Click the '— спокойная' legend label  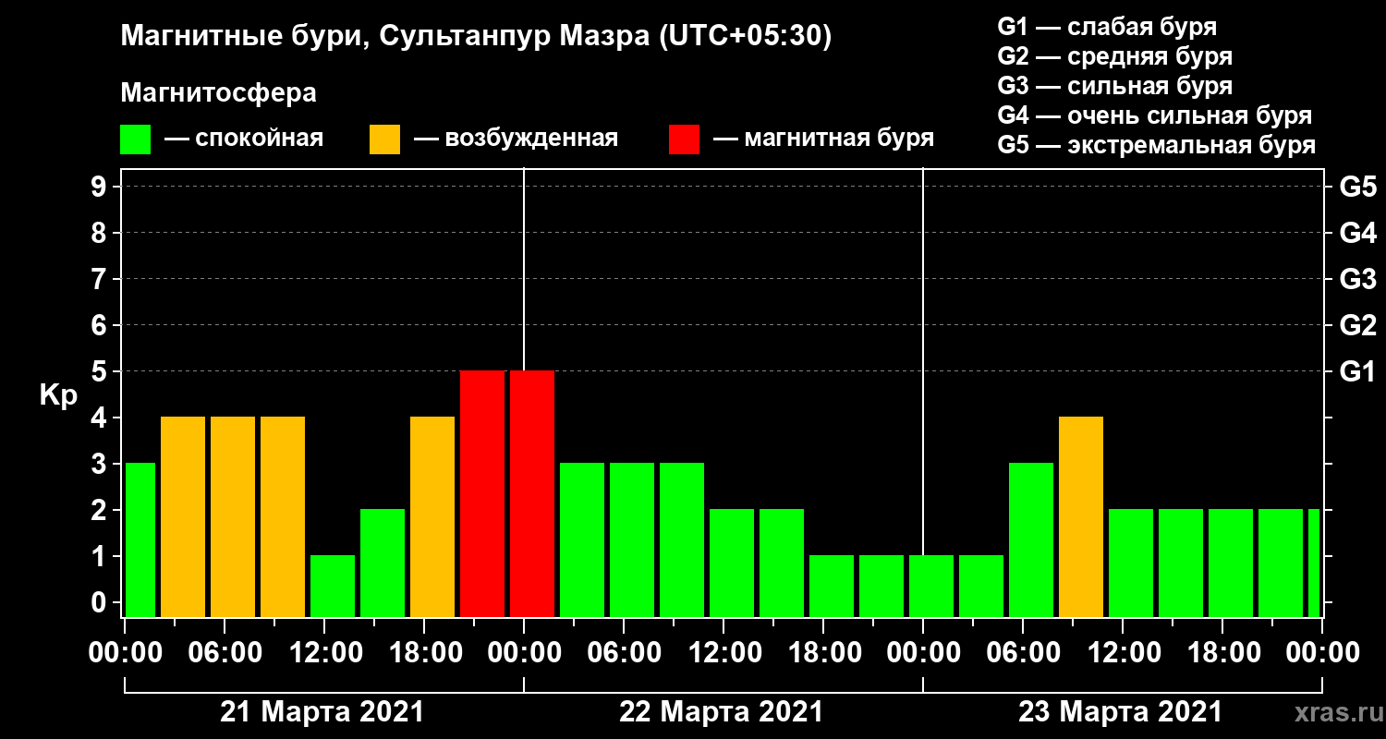click(x=244, y=139)
